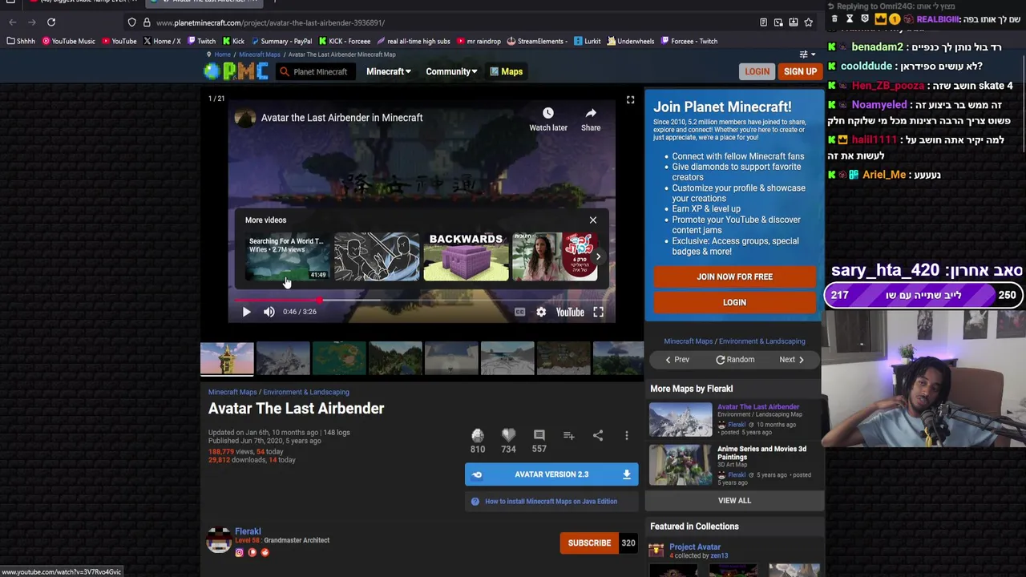The width and height of the screenshot is (1026, 577).
Task: Open Flerakl's Instagram icon
Action: coord(239,552)
